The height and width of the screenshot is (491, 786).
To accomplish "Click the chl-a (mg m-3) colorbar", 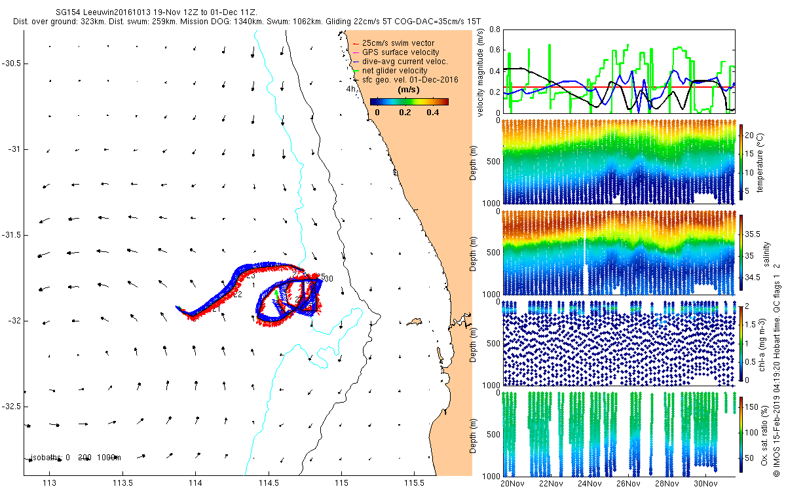I will pyautogui.click(x=741, y=342).
